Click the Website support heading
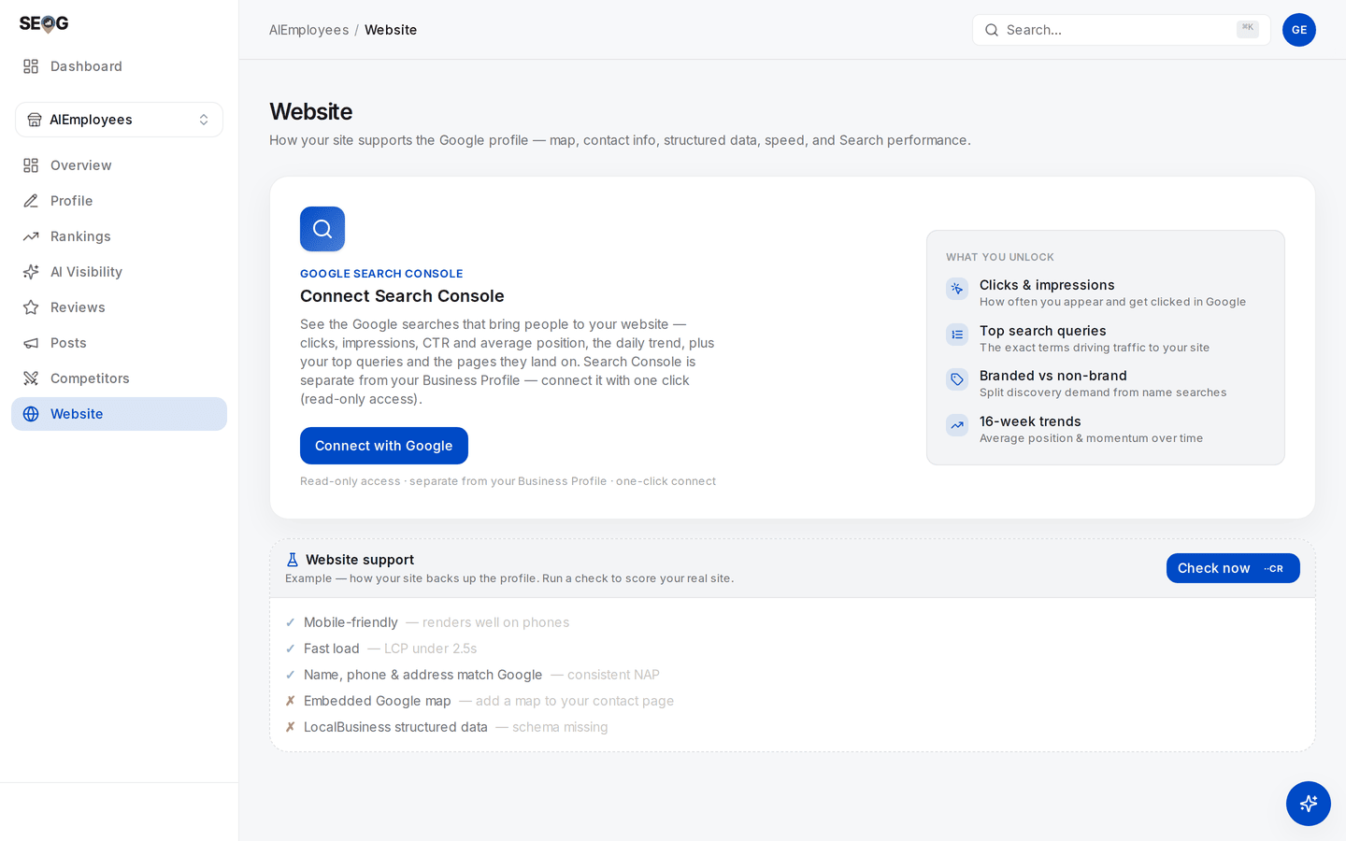 point(360,560)
